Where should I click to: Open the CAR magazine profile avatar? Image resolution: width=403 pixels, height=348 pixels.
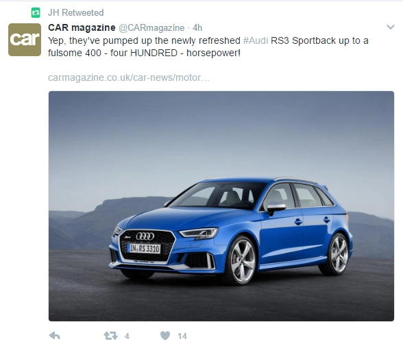click(25, 40)
